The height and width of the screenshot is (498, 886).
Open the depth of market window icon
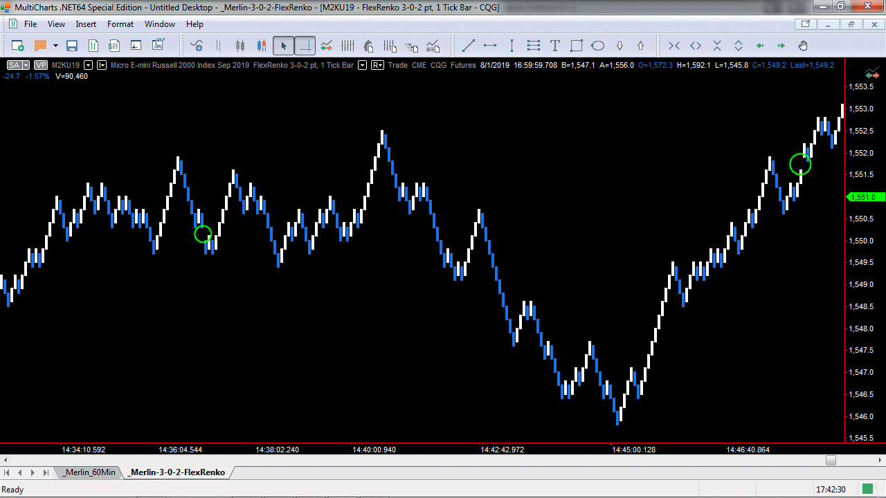pyautogui.click(x=136, y=46)
